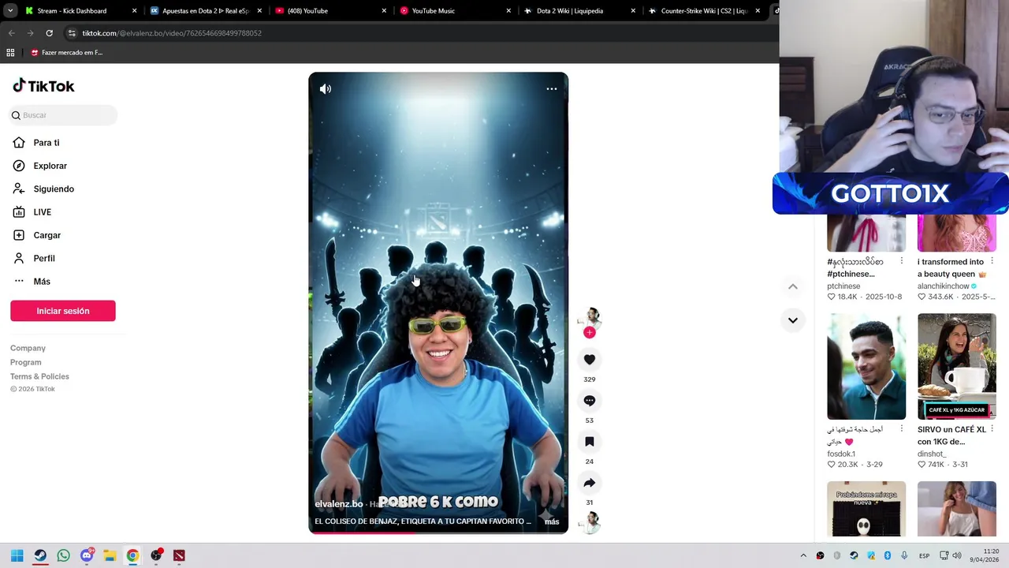Open Chrome apps grid in bookmarks bar
This screenshot has height=568, width=1009.
(10, 53)
